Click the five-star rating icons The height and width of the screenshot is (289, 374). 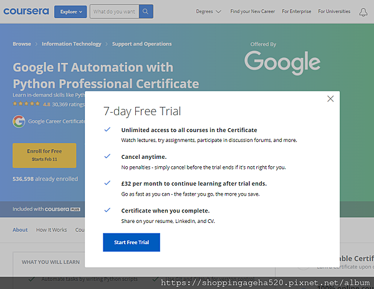click(x=26, y=103)
